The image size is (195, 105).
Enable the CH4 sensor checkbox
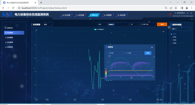pyautogui.click(x=171, y=43)
